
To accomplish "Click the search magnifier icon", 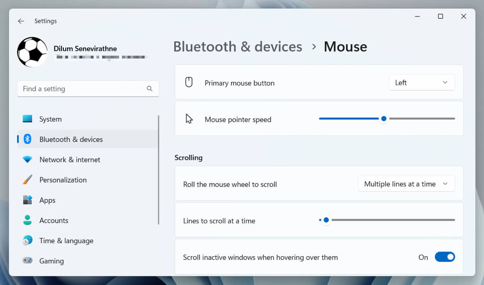I will point(149,89).
